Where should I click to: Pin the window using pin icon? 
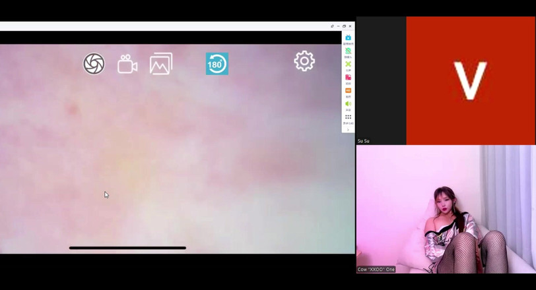tap(332, 26)
